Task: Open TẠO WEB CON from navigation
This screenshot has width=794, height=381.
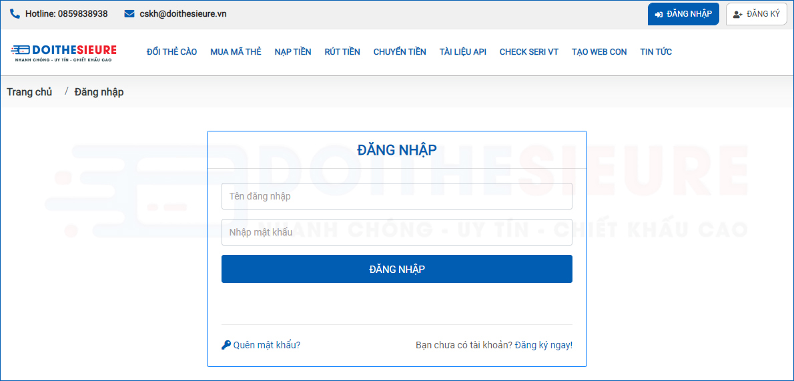Action: [x=599, y=52]
